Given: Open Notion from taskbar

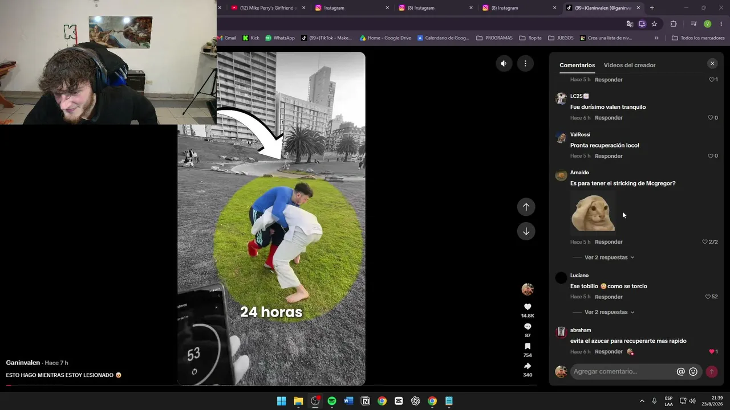Looking at the screenshot, I should pos(366,401).
